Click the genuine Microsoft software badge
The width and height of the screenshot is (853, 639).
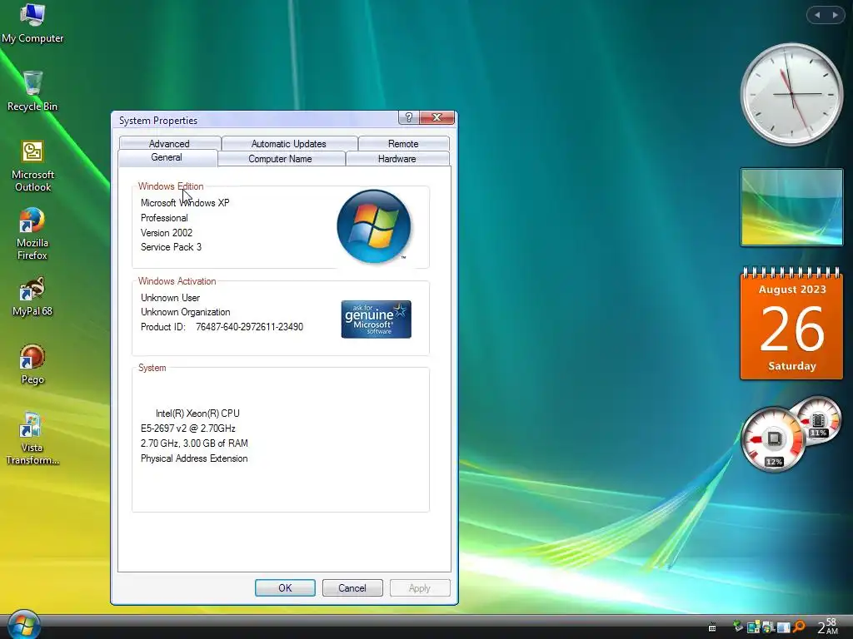(376, 319)
